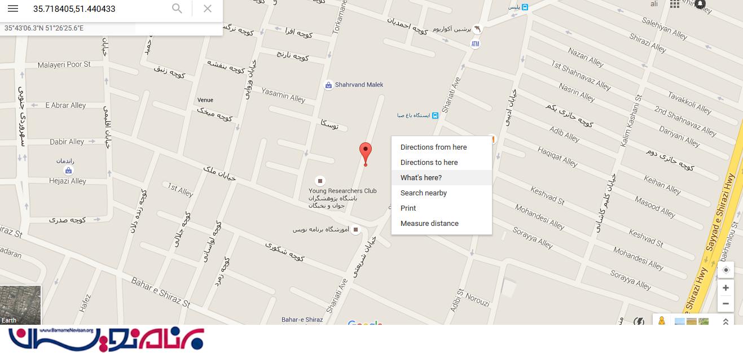Image resolution: width=743 pixels, height=353 pixels.
Task: Toggle Lite mode lightning icon
Action: pyautogui.click(x=639, y=321)
